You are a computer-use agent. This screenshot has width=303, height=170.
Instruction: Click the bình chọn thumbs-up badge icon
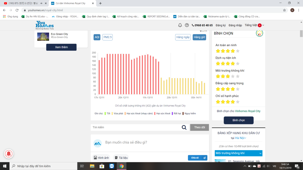pos(259,33)
